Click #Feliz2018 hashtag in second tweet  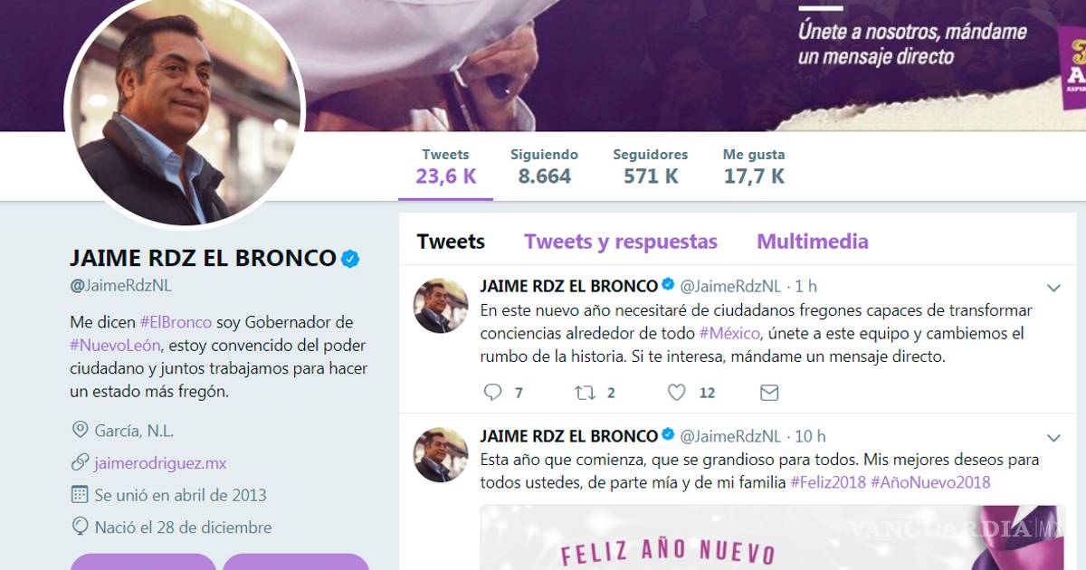[828, 482]
